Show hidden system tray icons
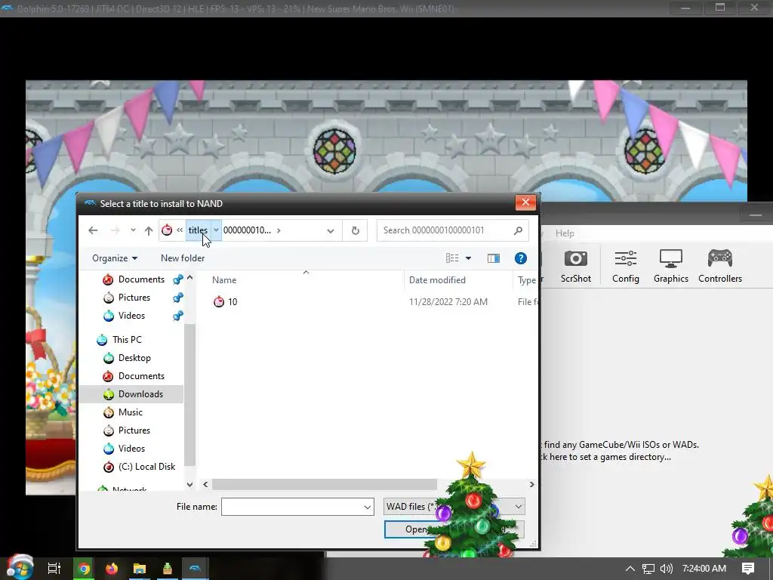773x580 pixels. pyautogui.click(x=630, y=569)
